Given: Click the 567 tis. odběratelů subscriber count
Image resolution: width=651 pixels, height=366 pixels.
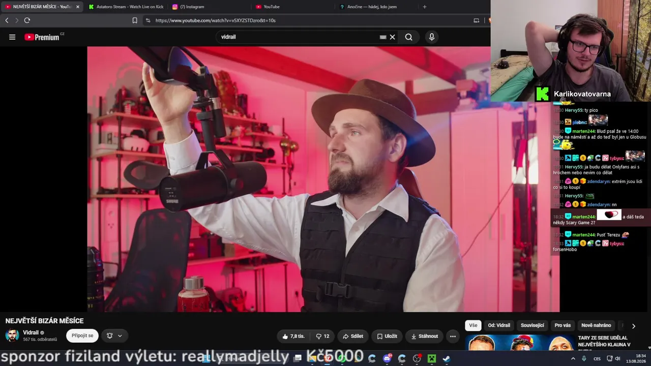Looking at the screenshot, I should click(x=40, y=340).
